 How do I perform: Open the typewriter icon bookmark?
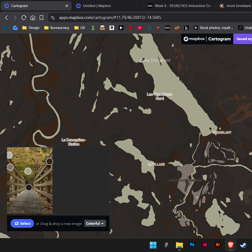click(102, 28)
